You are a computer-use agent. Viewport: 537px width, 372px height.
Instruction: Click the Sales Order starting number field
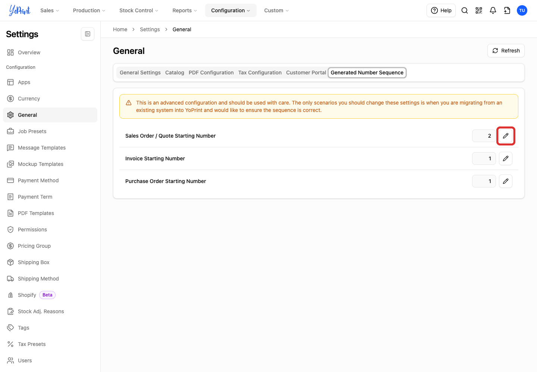pyautogui.click(x=484, y=136)
